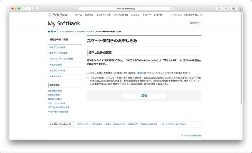Open the 暗証番号の番号 link
Viewport: 252px width, 153px height.
[55, 99]
